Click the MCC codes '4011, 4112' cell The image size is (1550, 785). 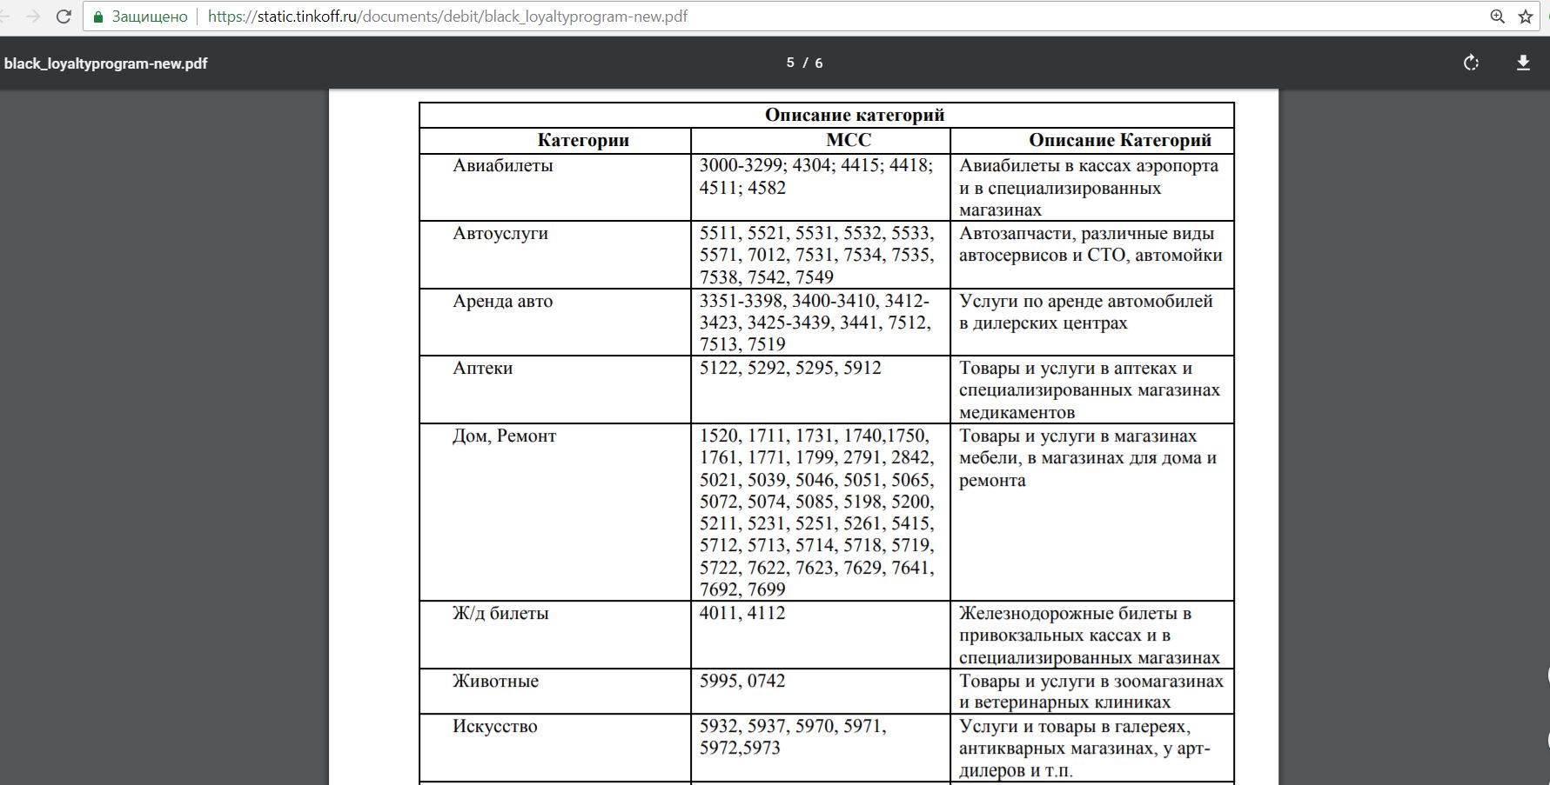point(742,613)
